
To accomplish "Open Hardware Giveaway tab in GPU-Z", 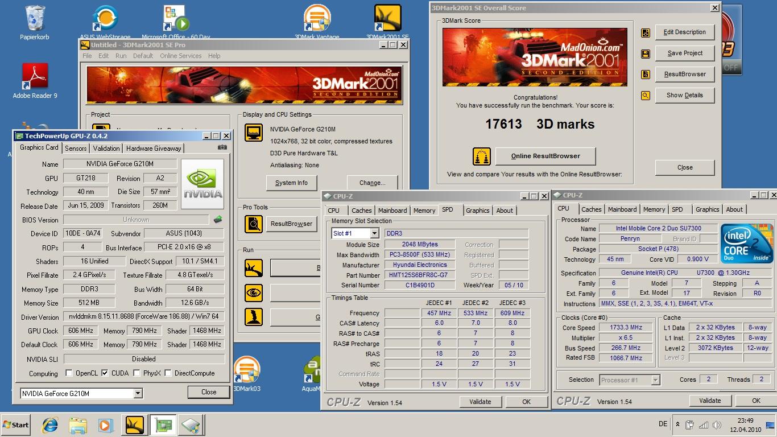I will point(154,149).
